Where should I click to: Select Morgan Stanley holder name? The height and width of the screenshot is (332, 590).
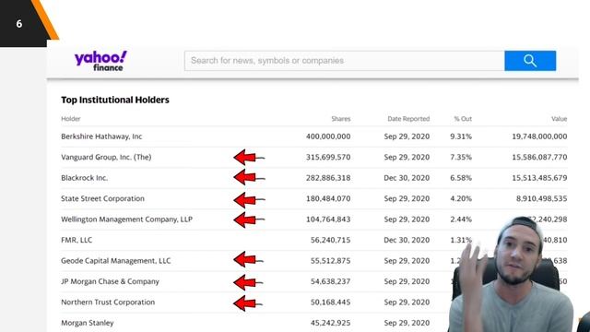click(88, 323)
